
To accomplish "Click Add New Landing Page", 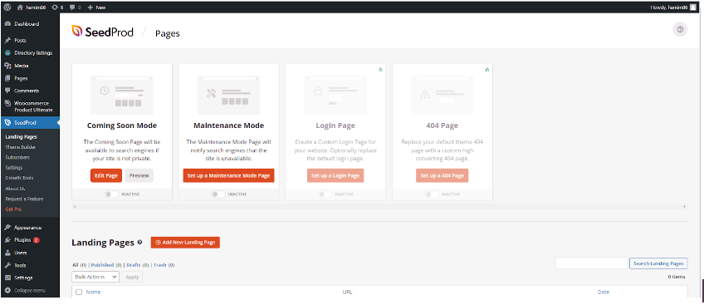I will click(185, 243).
